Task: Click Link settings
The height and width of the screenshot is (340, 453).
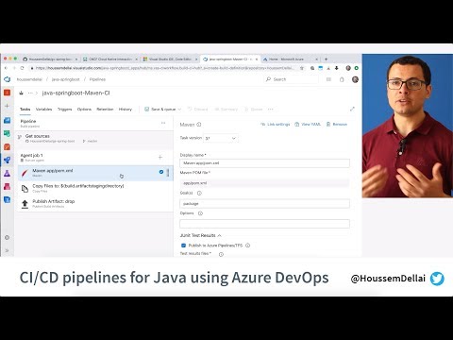Action: coord(276,125)
